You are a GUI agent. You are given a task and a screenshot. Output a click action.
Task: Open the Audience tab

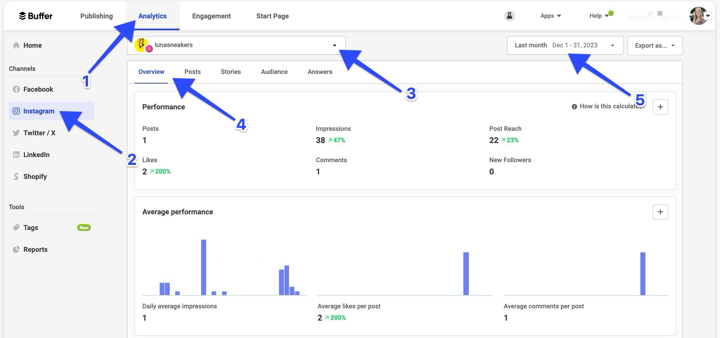(x=274, y=72)
